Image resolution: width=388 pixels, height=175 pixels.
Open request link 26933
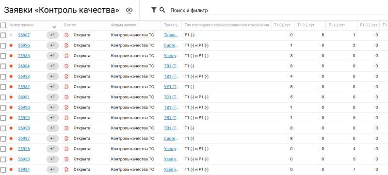tap(24, 77)
